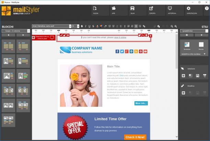
Task: Open the font size dropdown
Action: [78, 26]
